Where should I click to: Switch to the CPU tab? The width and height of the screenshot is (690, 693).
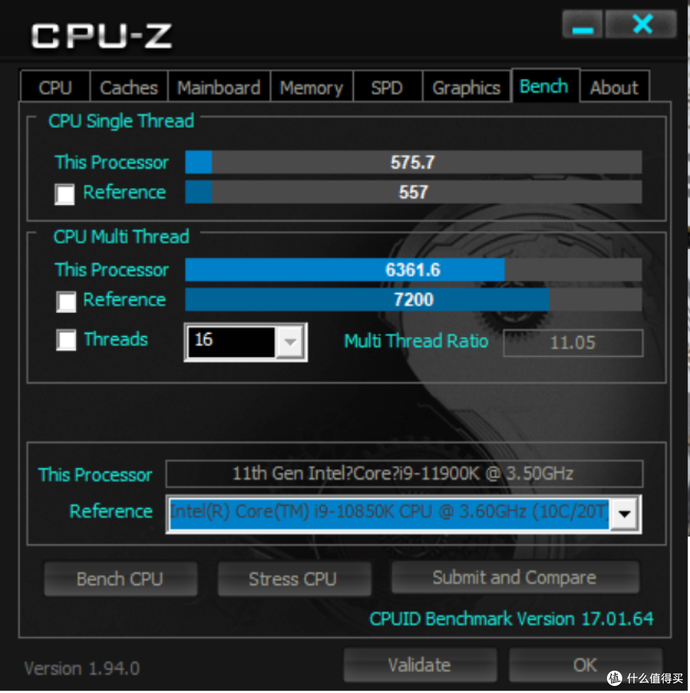pos(55,88)
